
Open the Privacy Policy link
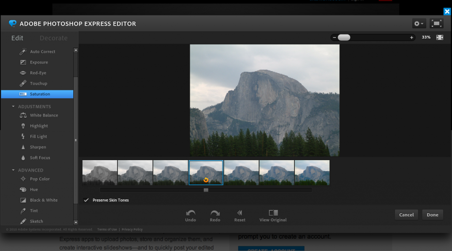[132, 229]
